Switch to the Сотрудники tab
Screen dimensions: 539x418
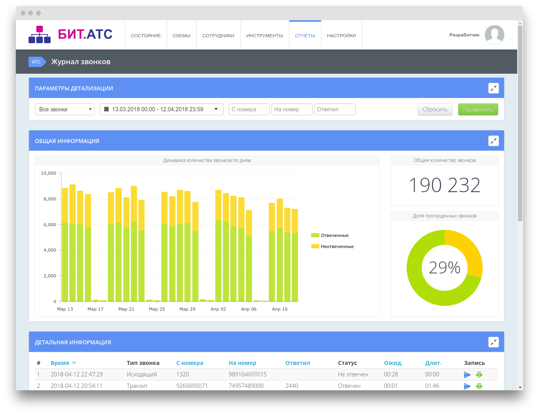click(218, 36)
